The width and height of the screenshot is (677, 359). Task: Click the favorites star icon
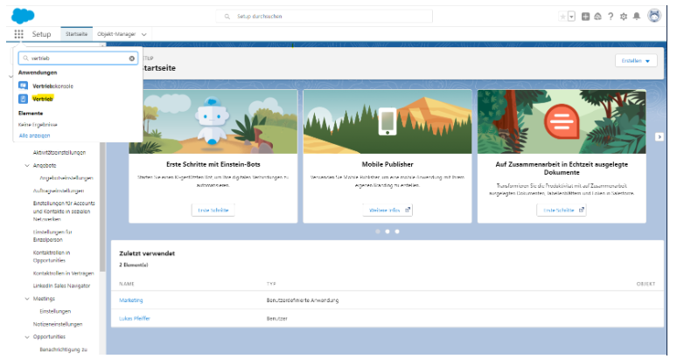562,16
